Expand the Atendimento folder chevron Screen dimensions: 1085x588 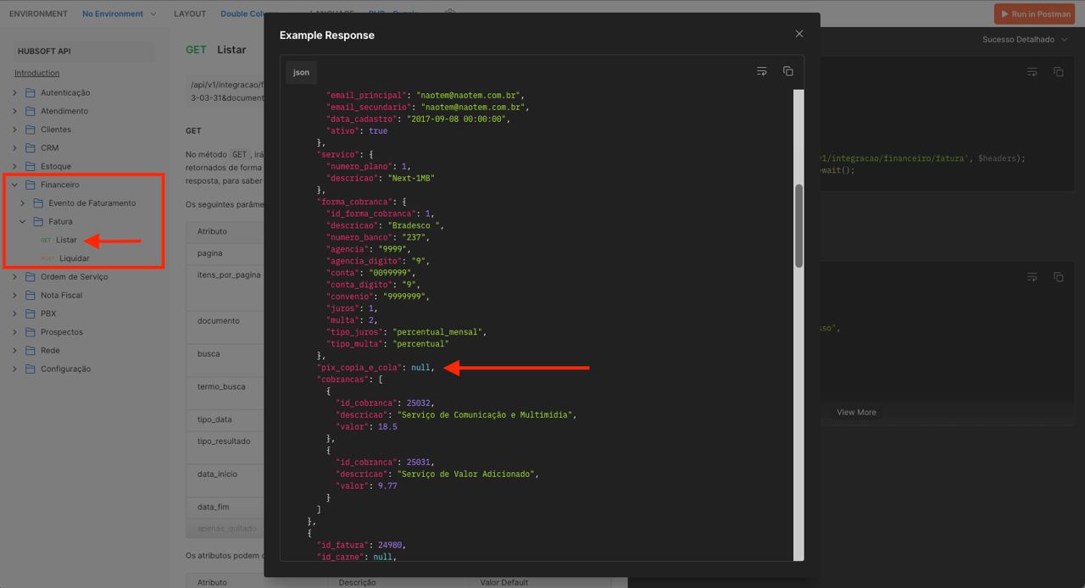tap(14, 111)
